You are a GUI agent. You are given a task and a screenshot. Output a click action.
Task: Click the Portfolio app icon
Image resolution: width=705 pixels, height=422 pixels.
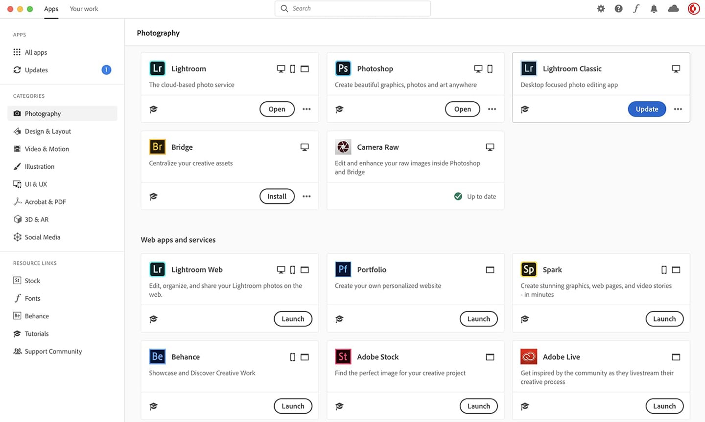click(343, 269)
